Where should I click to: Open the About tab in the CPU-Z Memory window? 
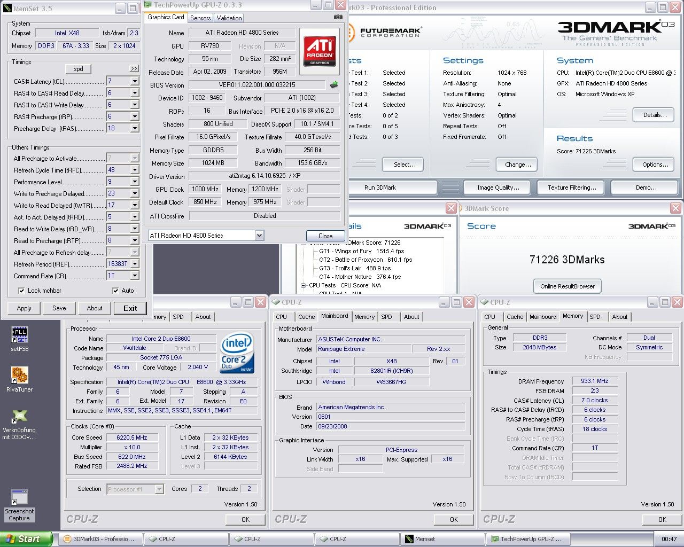(620, 317)
